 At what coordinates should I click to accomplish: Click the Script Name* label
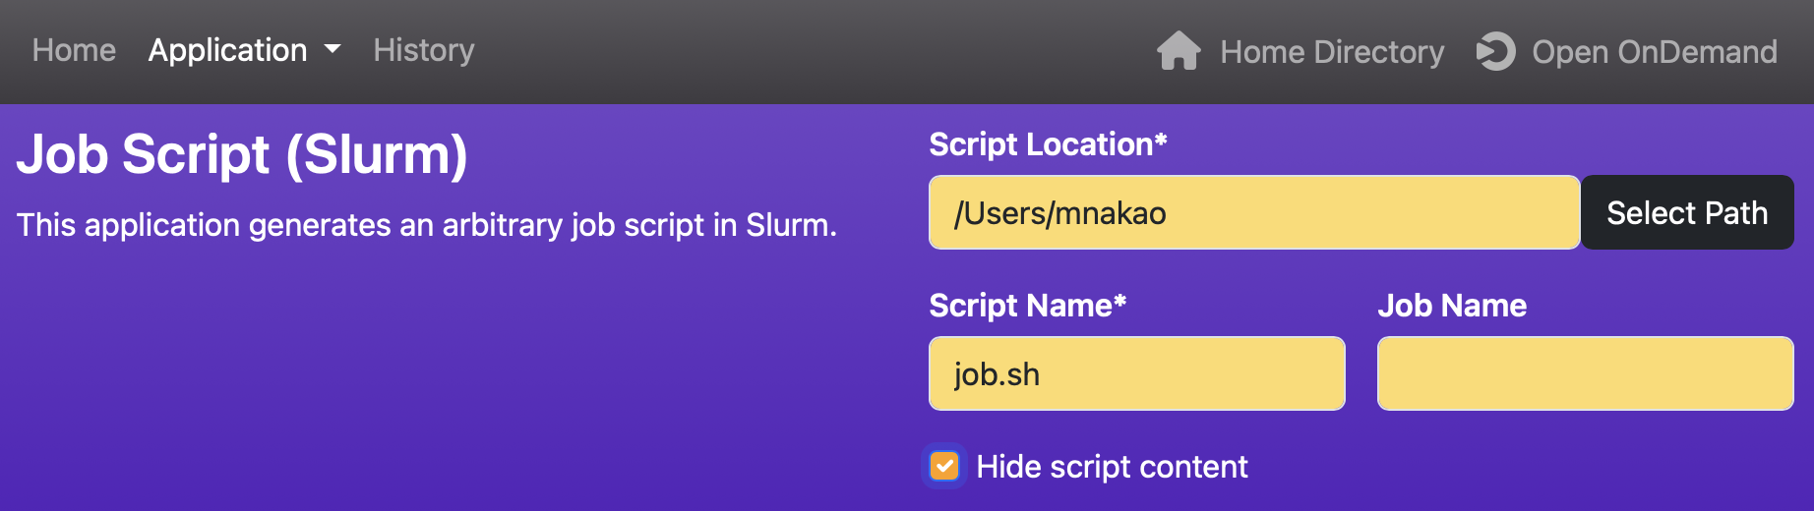(x=1027, y=306)
